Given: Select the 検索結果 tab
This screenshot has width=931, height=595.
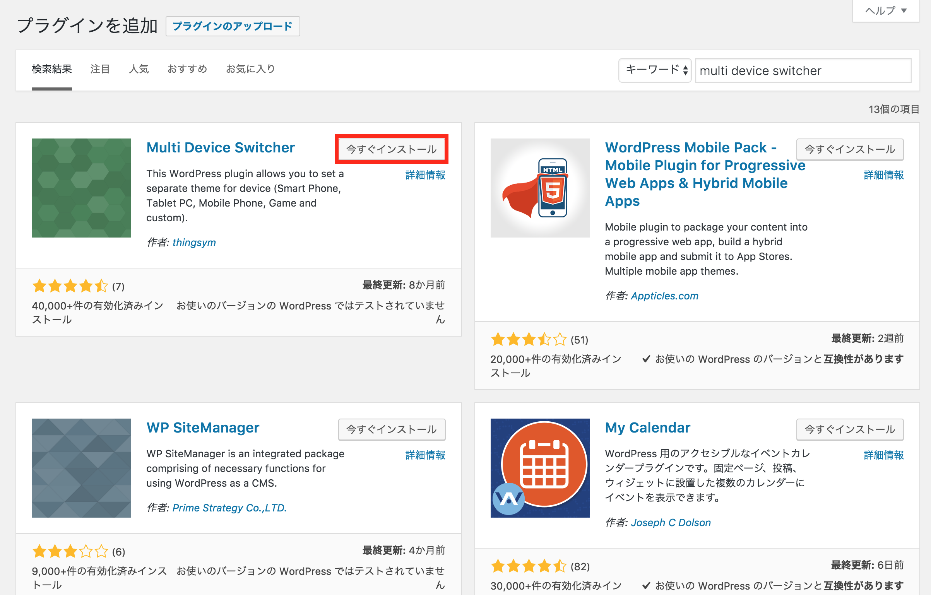Looking at the screenshot, I should [52, 69].
